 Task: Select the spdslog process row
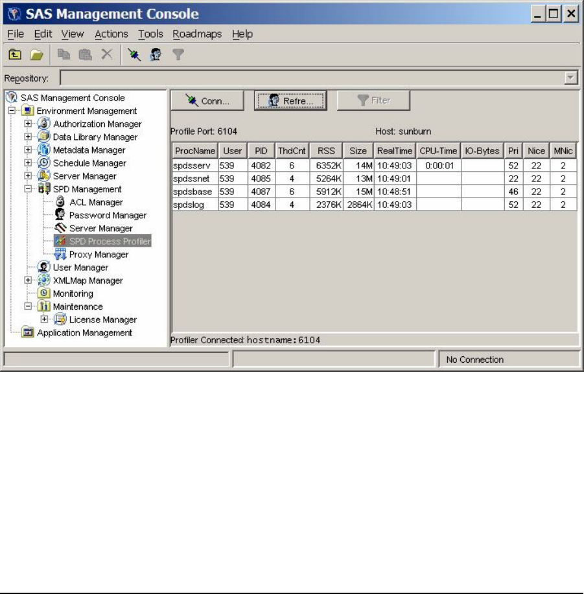[375, 205]
